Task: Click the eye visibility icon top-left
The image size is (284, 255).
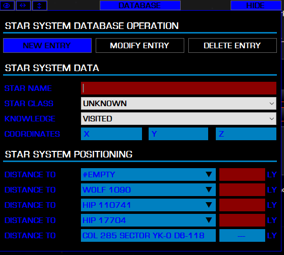Action: coord(7,6)
